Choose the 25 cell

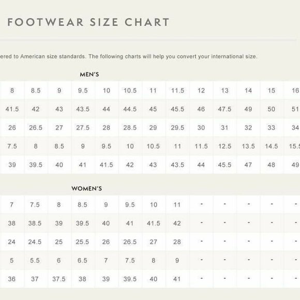coord(59,242)
